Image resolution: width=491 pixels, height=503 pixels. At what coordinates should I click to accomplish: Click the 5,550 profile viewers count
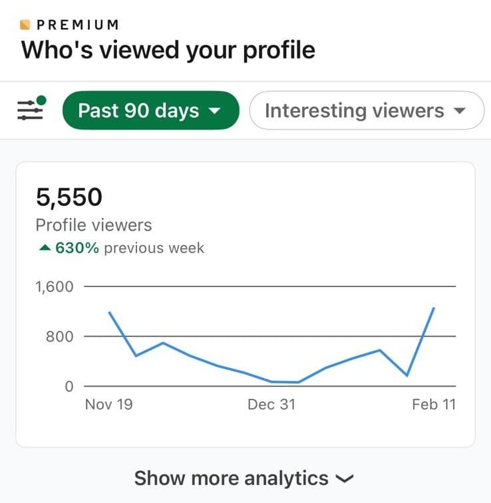(69, 197)
